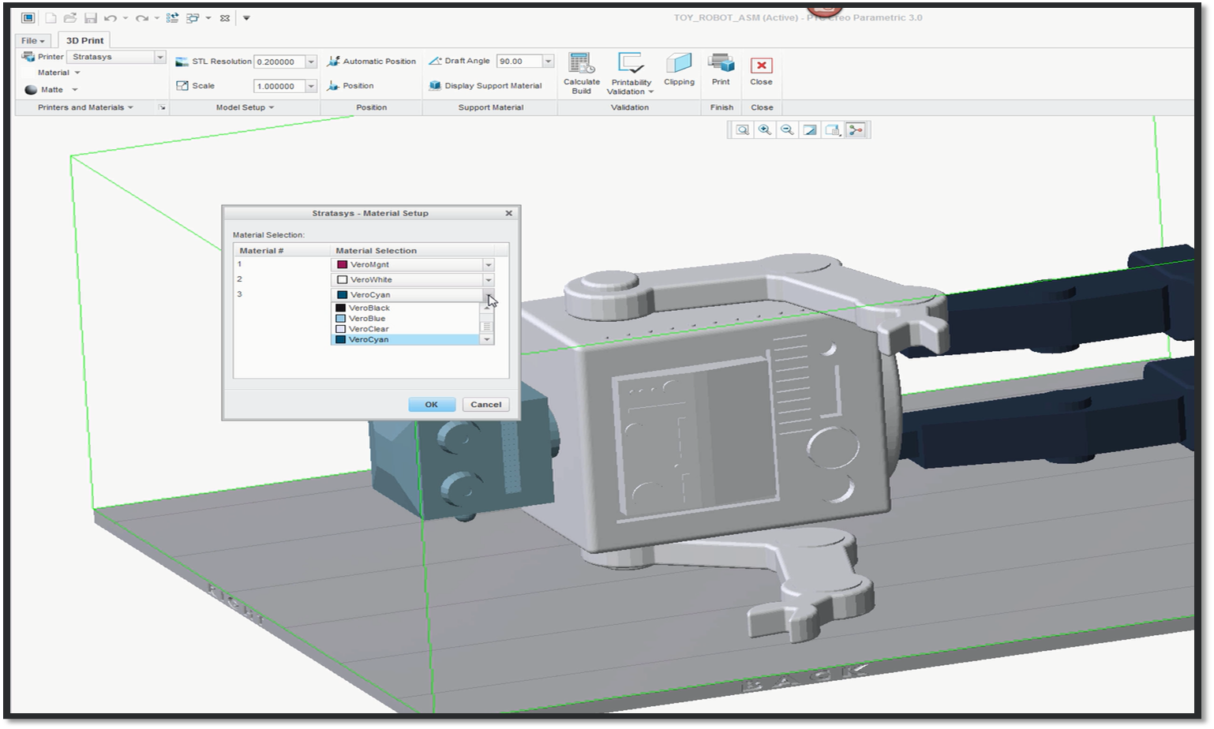Click the Draft Angle icon
Screen dimensions: 1214x729
435,61
